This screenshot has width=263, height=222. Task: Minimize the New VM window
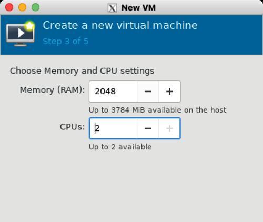click(22, 7)
